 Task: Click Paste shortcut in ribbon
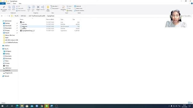21,11
